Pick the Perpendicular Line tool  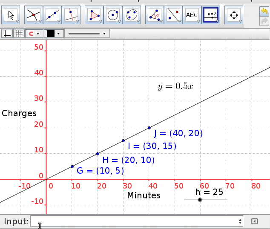pyautogui.click(x=71, y=15)
